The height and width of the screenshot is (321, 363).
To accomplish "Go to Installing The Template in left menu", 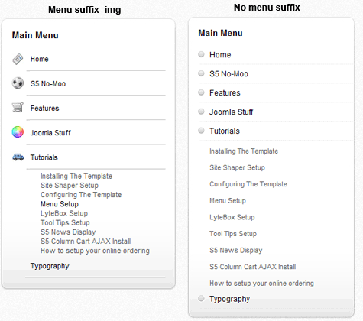I will (x=76, y=176).
